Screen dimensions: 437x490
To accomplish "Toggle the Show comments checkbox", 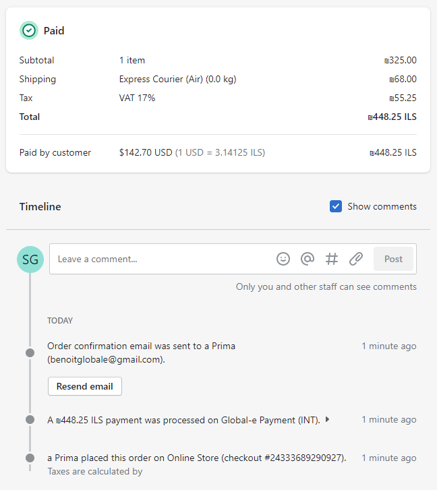I will [336, 206].
